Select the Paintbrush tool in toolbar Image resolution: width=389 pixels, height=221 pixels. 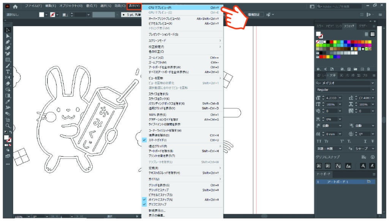tap(8, 66)
